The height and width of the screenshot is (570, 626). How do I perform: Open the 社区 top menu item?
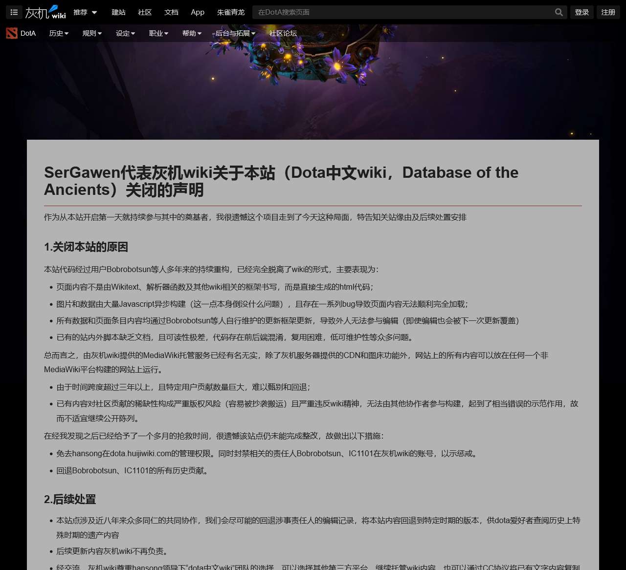pos(145,12)
